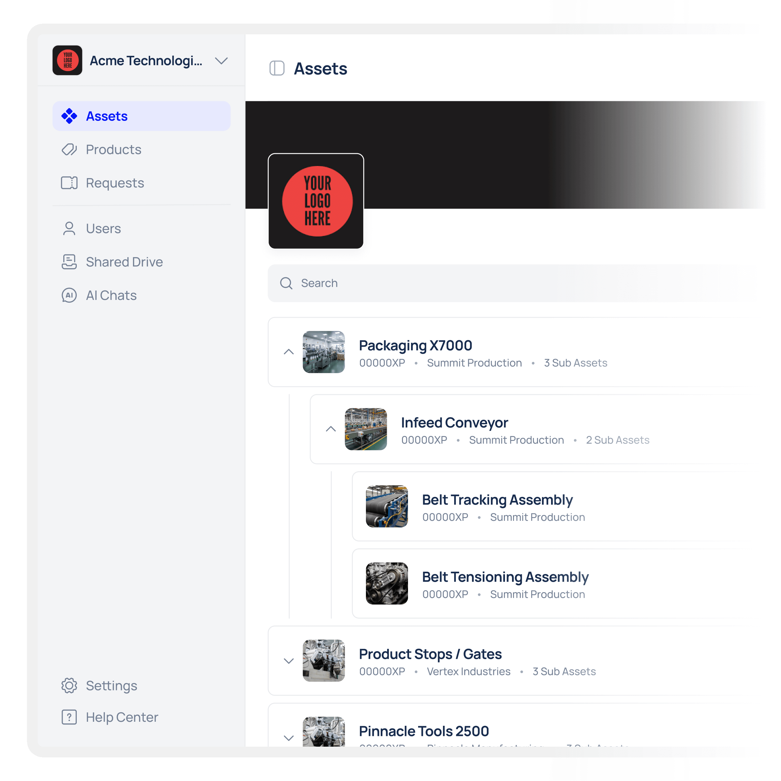Click the large company logo thumbnail
This screenshot has width=781, height=781.
(x=316, y=201)
